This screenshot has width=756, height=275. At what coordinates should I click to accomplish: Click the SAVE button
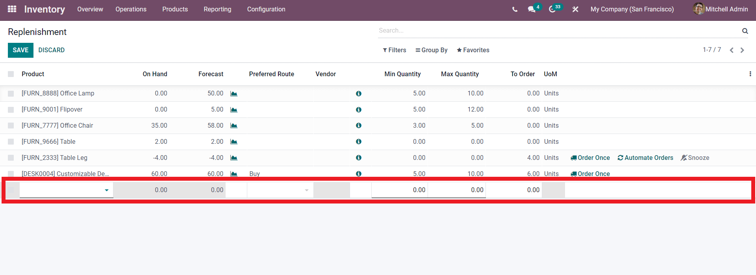pyautogui.click(x=20, y=50)
